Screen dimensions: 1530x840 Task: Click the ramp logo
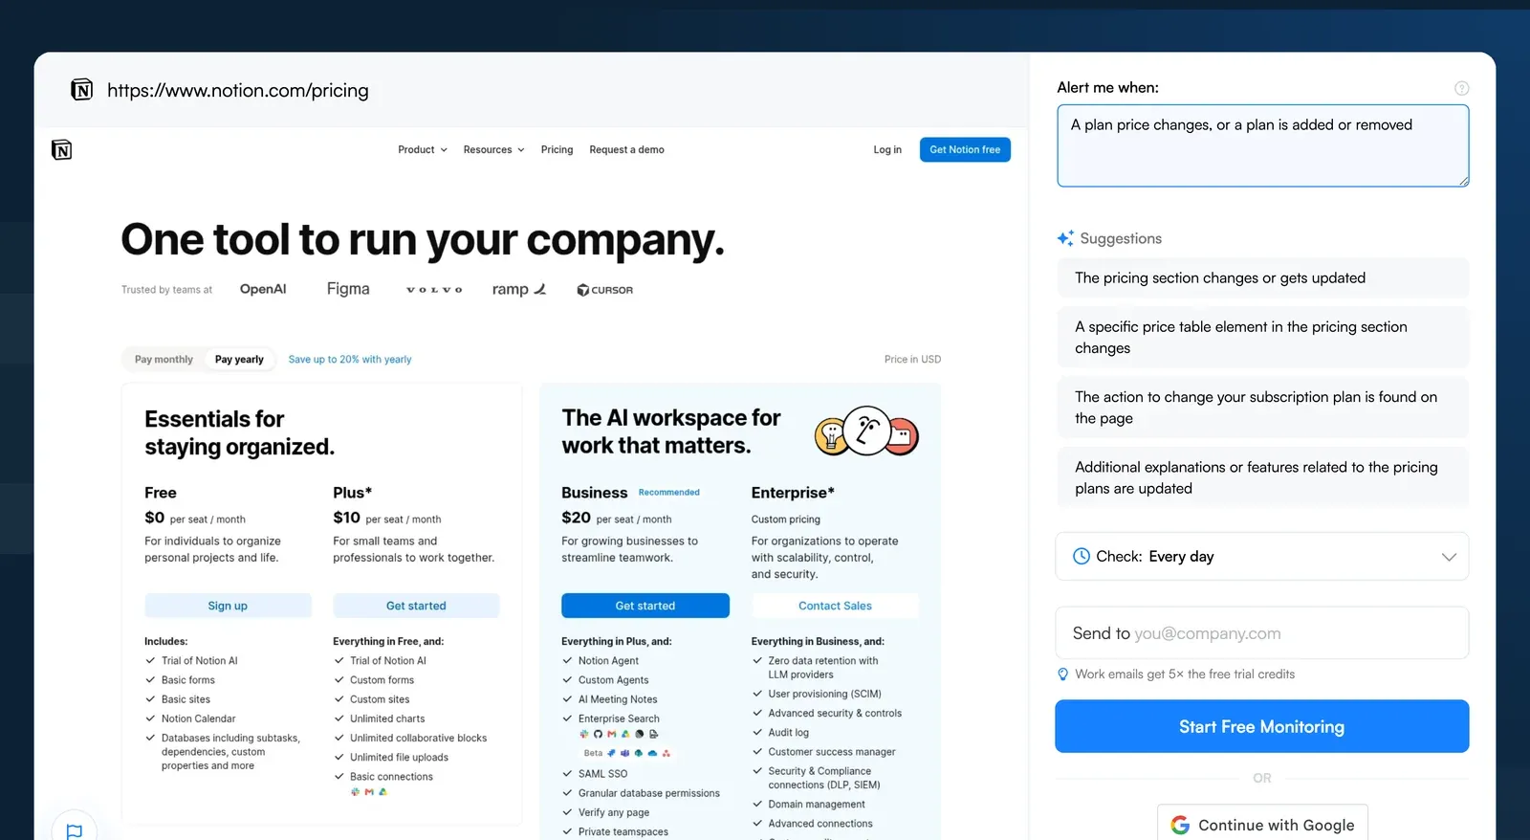[x=518, y=289]
